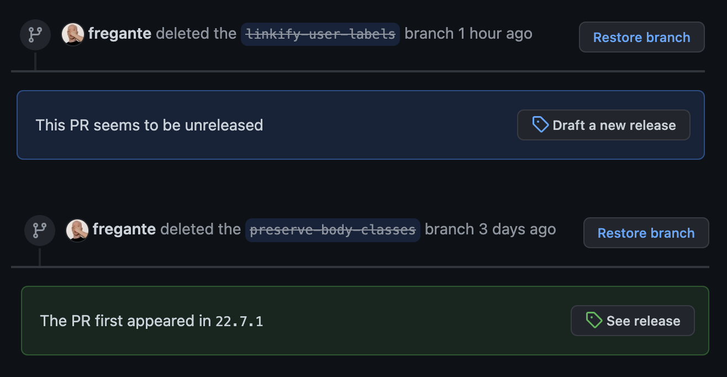This screenshot has height=377, width=727.
Task: Click the tag icon in Draft a new release
Action: 540,125
